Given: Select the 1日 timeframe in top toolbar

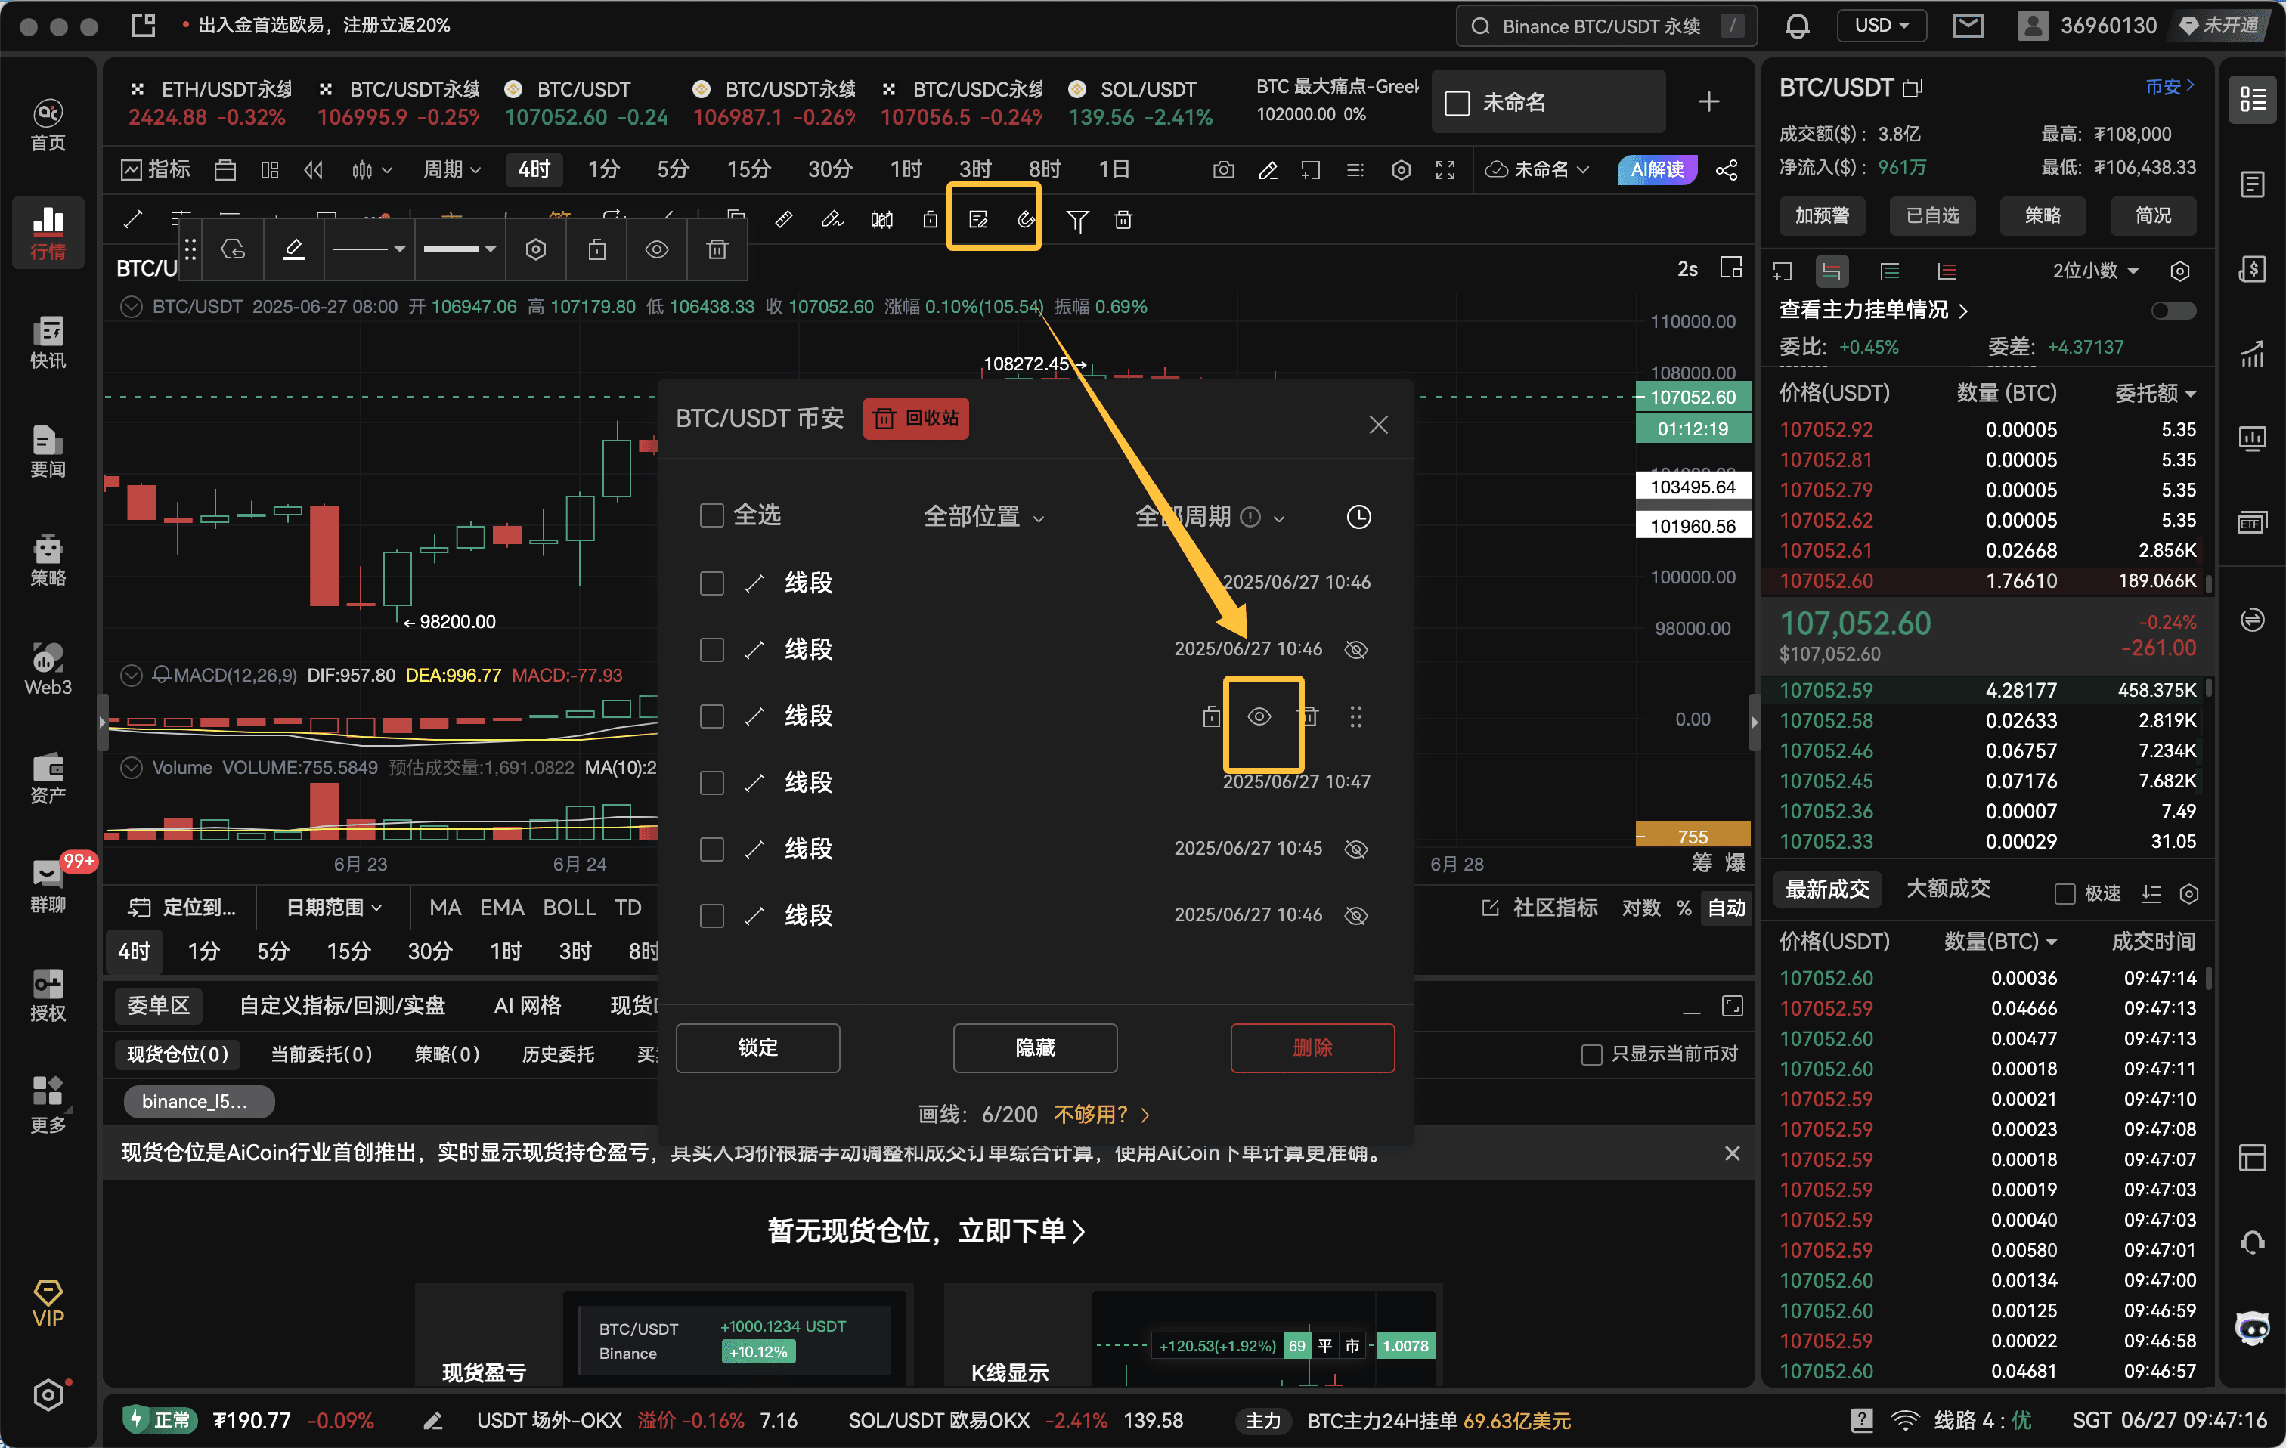Looking at the screenshot, I should tap(1114, 170).
